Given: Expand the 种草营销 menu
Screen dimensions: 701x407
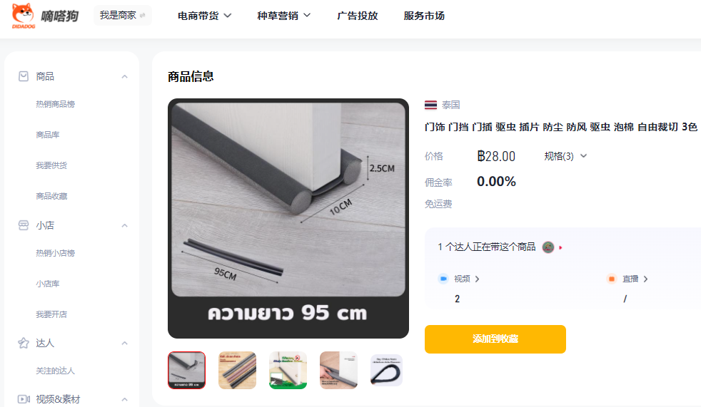Looking at the screenshot, I should click(x=283, y=16).
